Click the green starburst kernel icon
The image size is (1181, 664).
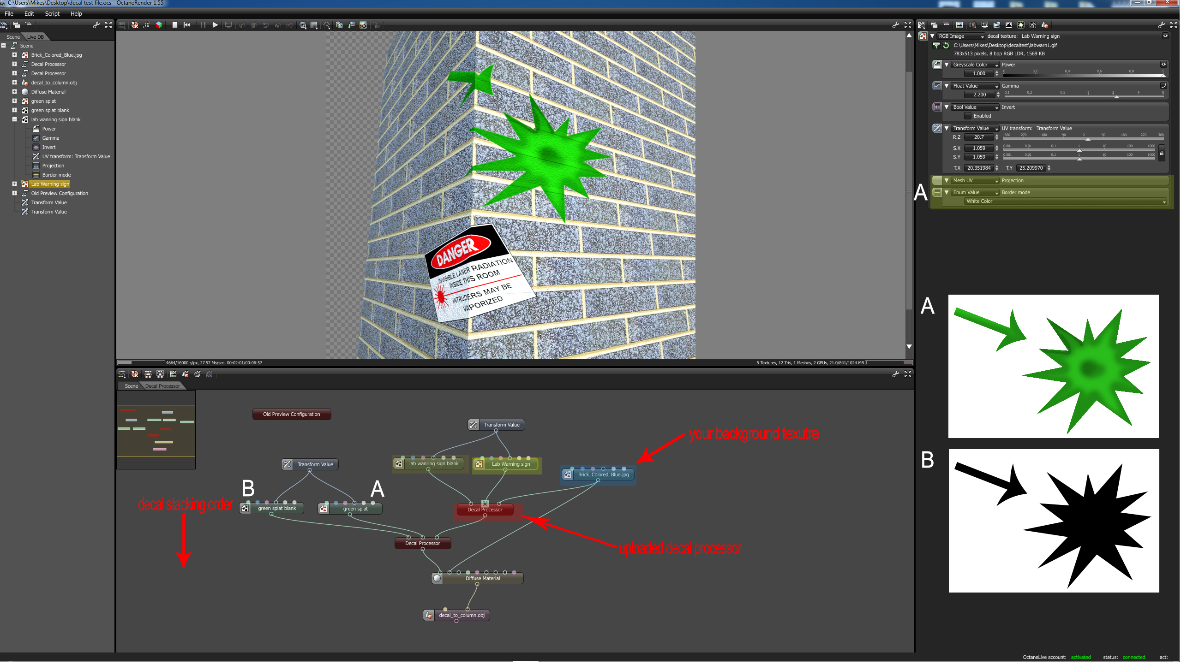pyautogui.click(x=1021, y=25)
